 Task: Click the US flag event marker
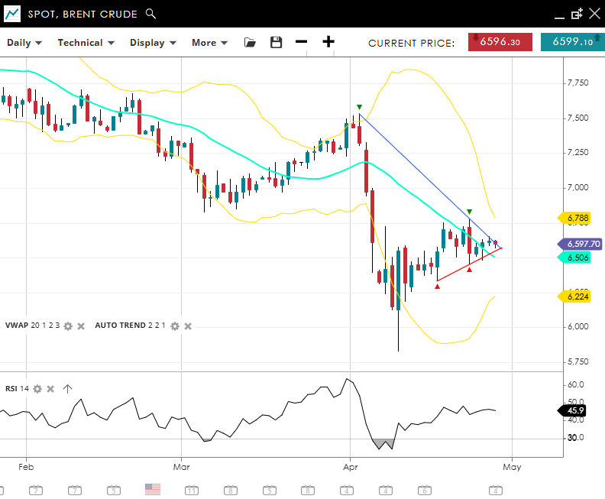(153, 489)
